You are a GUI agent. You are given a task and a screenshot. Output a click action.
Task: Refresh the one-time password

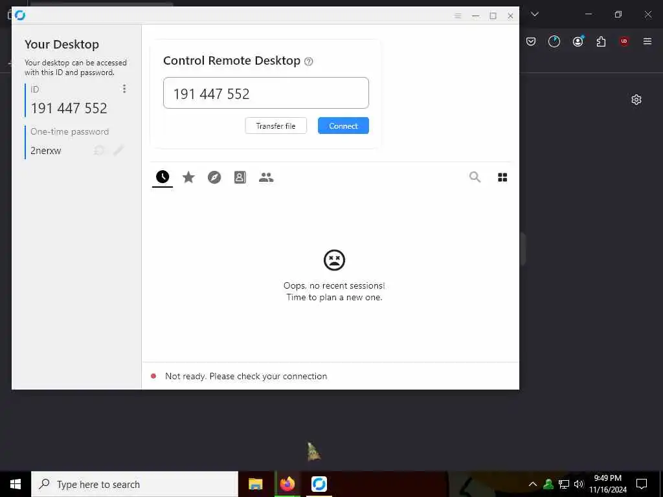coord(99,150)
